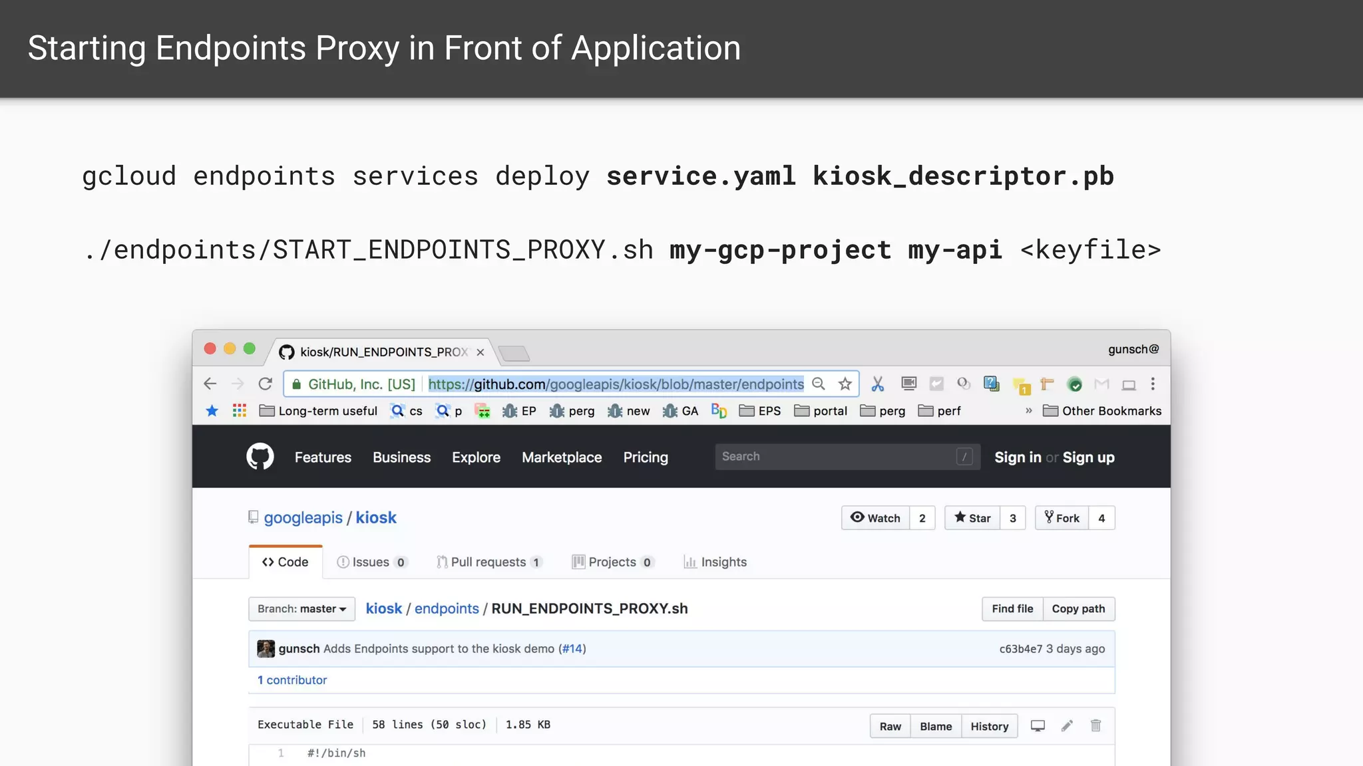
Task: View the Raw file
Action: pyautogui.click(x=890, y=726)
